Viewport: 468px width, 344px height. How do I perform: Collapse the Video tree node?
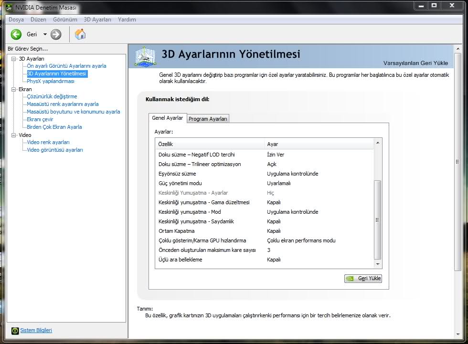[x=13, y=135]
